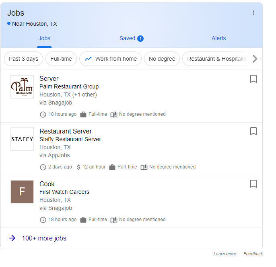276x267 pixels.
Task: Select the Jobs tab
Action: coord(44,38)
